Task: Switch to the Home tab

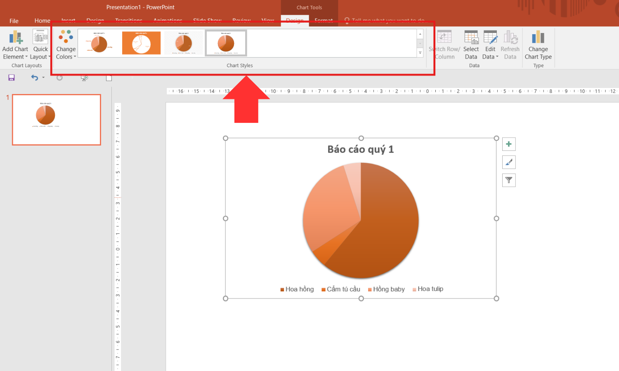Action: (x=43, y=21)
